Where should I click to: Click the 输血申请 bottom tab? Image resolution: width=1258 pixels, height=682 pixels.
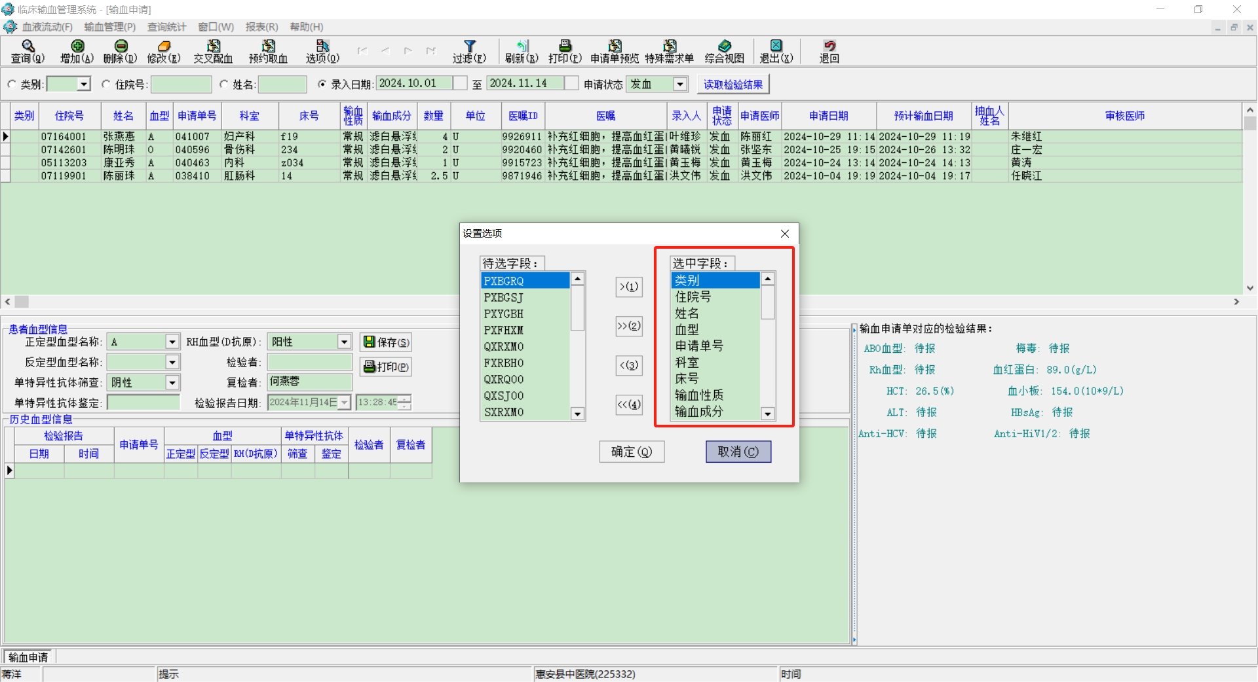[x=28, y=657]
